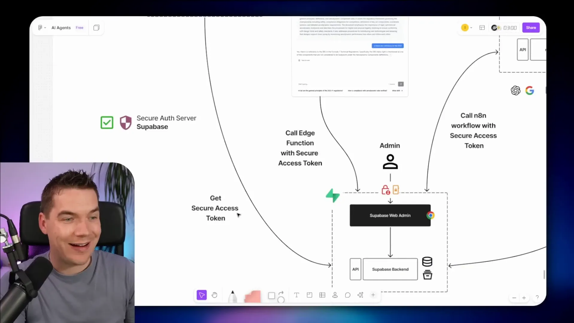Open the FigJam main menu
This screenshot has width=574, height=323.
[x=42, y=28]
